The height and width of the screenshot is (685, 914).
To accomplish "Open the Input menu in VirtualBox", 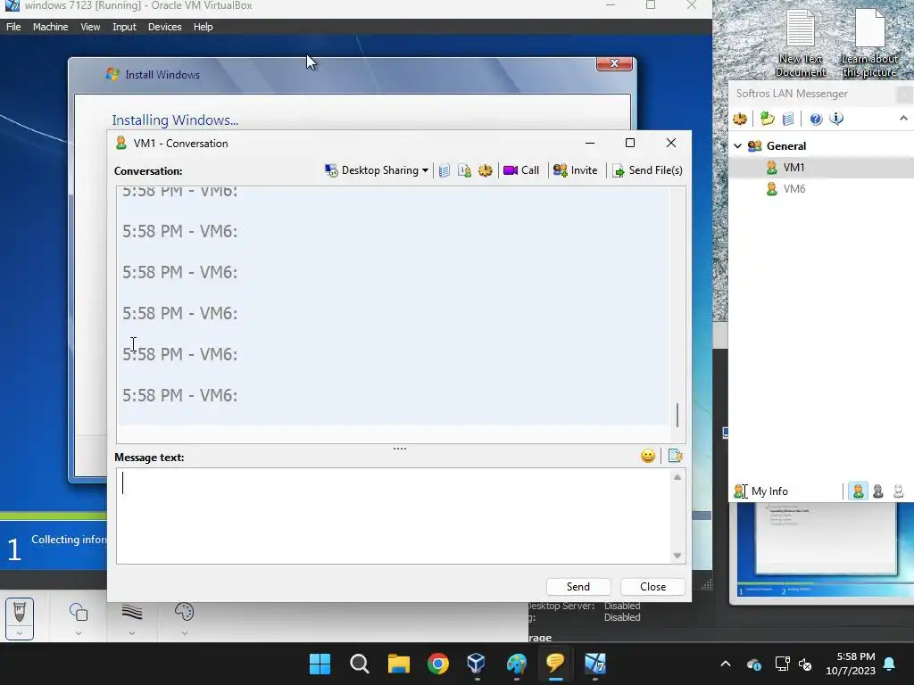I will (124, 27).
